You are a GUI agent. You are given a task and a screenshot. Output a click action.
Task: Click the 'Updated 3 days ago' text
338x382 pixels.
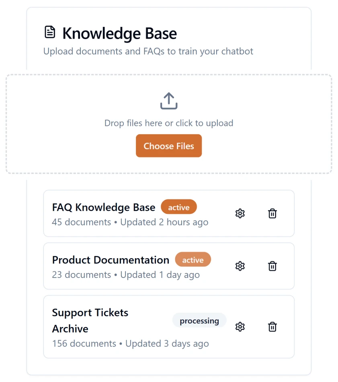(167, 343)
